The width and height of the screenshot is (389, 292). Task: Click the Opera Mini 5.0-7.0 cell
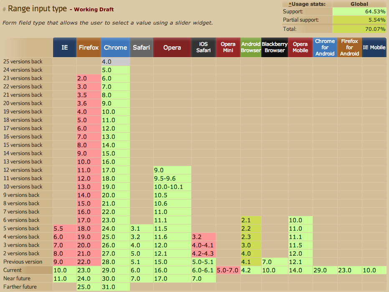(x=228, y=270)
